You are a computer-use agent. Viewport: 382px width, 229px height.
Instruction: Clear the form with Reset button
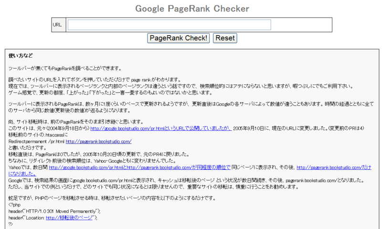click(225, 38)
